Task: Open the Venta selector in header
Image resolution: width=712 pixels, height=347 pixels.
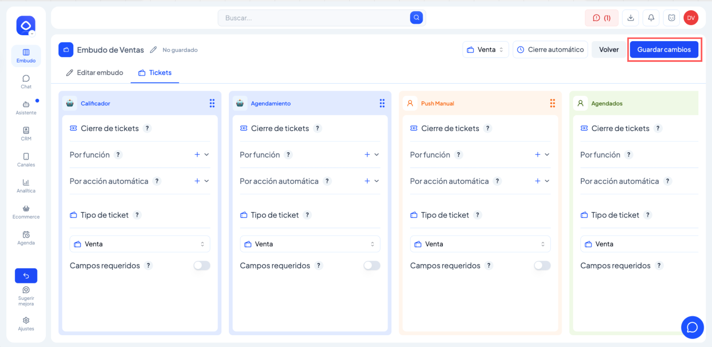Action: (485, 50)
